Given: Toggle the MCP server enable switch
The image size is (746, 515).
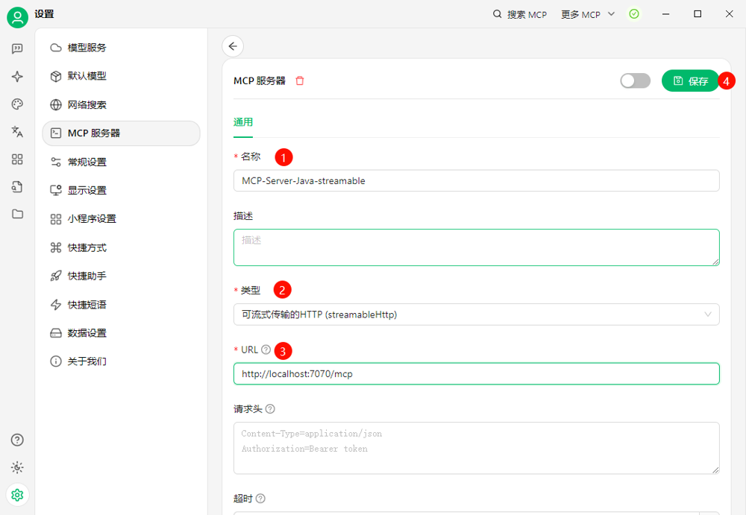Looking at the screenshot, I should [x=635, y=80].
